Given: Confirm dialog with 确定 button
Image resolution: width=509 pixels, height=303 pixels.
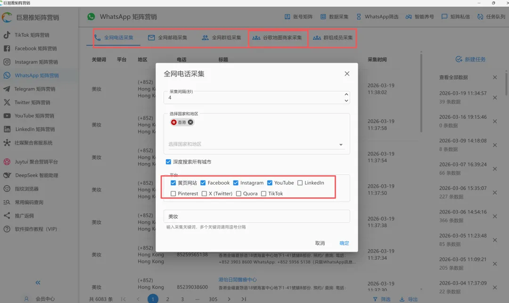Looking at the screenshot, I should pyautogui.click(x=344, y=243).
